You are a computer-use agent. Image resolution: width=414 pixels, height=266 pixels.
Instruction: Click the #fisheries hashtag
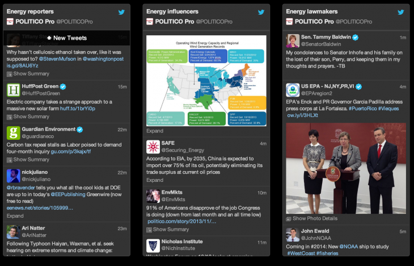(327, 253)
